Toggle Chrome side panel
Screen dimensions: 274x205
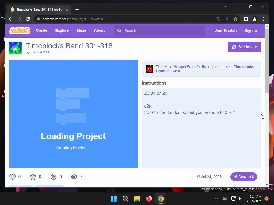(x=246, y=19)
